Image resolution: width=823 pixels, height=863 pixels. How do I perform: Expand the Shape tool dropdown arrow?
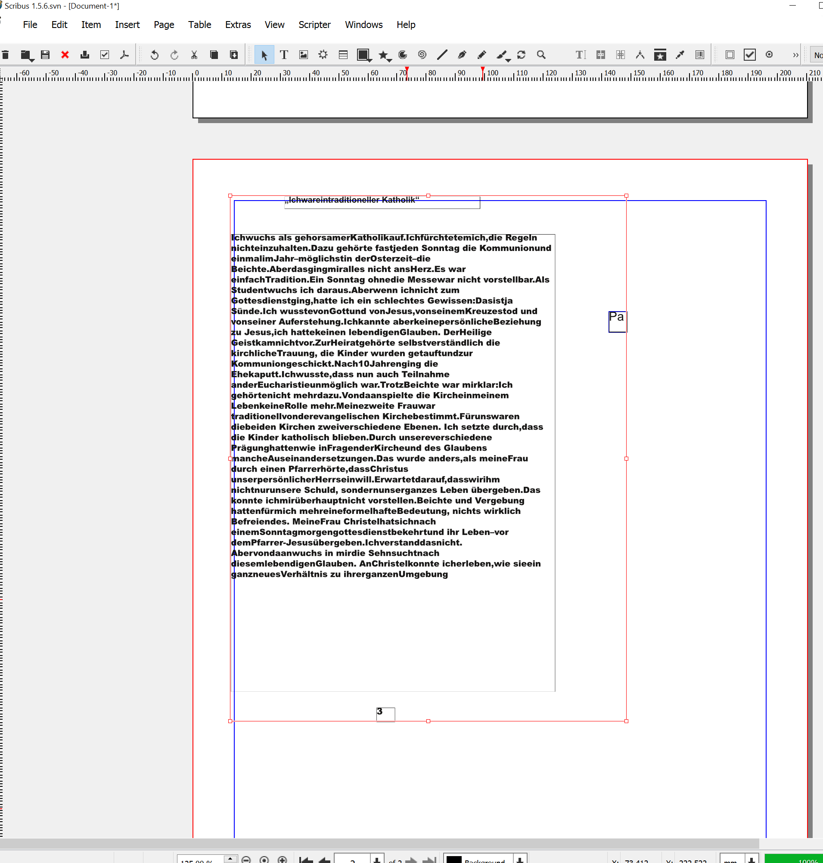tap(371, 60)
